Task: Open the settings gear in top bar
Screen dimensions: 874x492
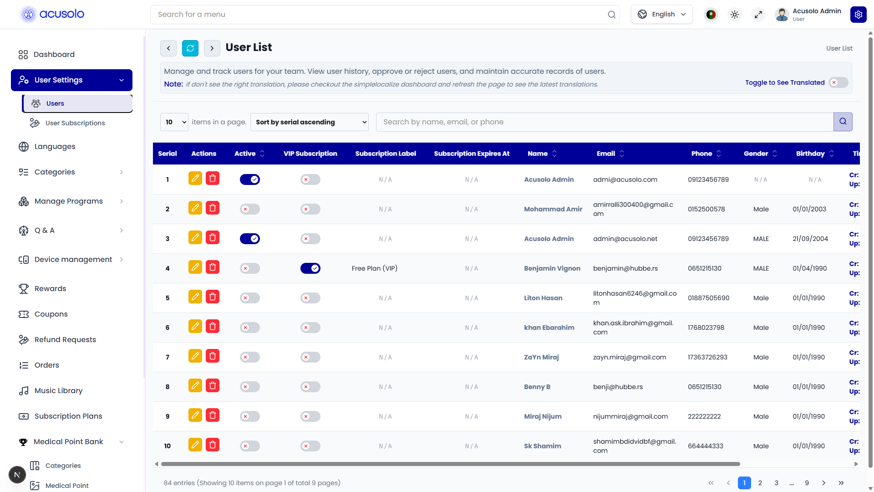Action: click(859, 15)
